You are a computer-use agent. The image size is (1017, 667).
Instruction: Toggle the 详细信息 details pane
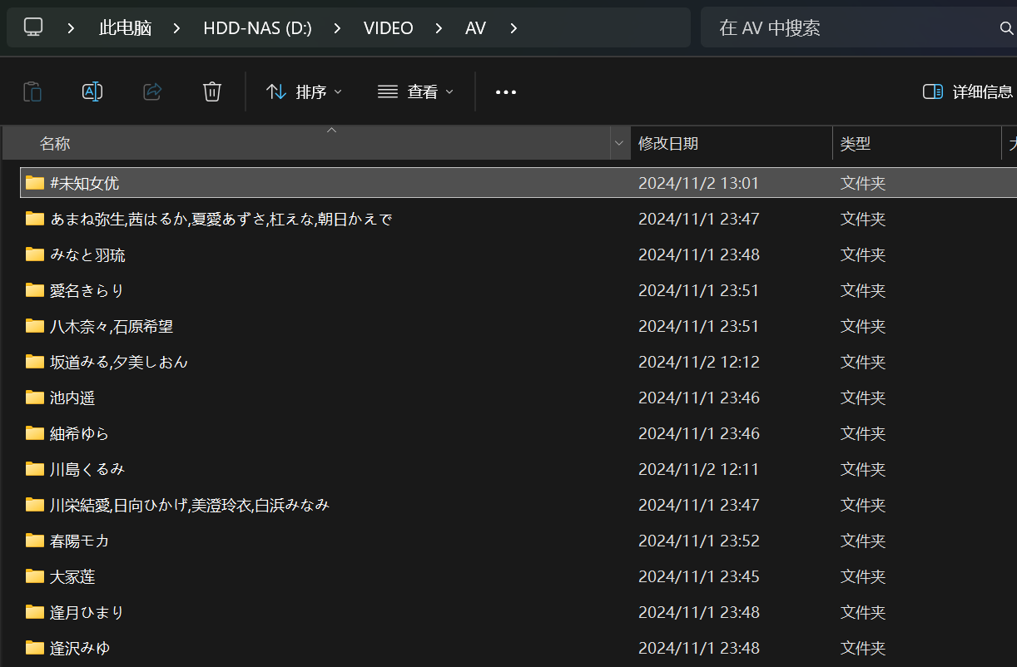[x=968, y=92]
